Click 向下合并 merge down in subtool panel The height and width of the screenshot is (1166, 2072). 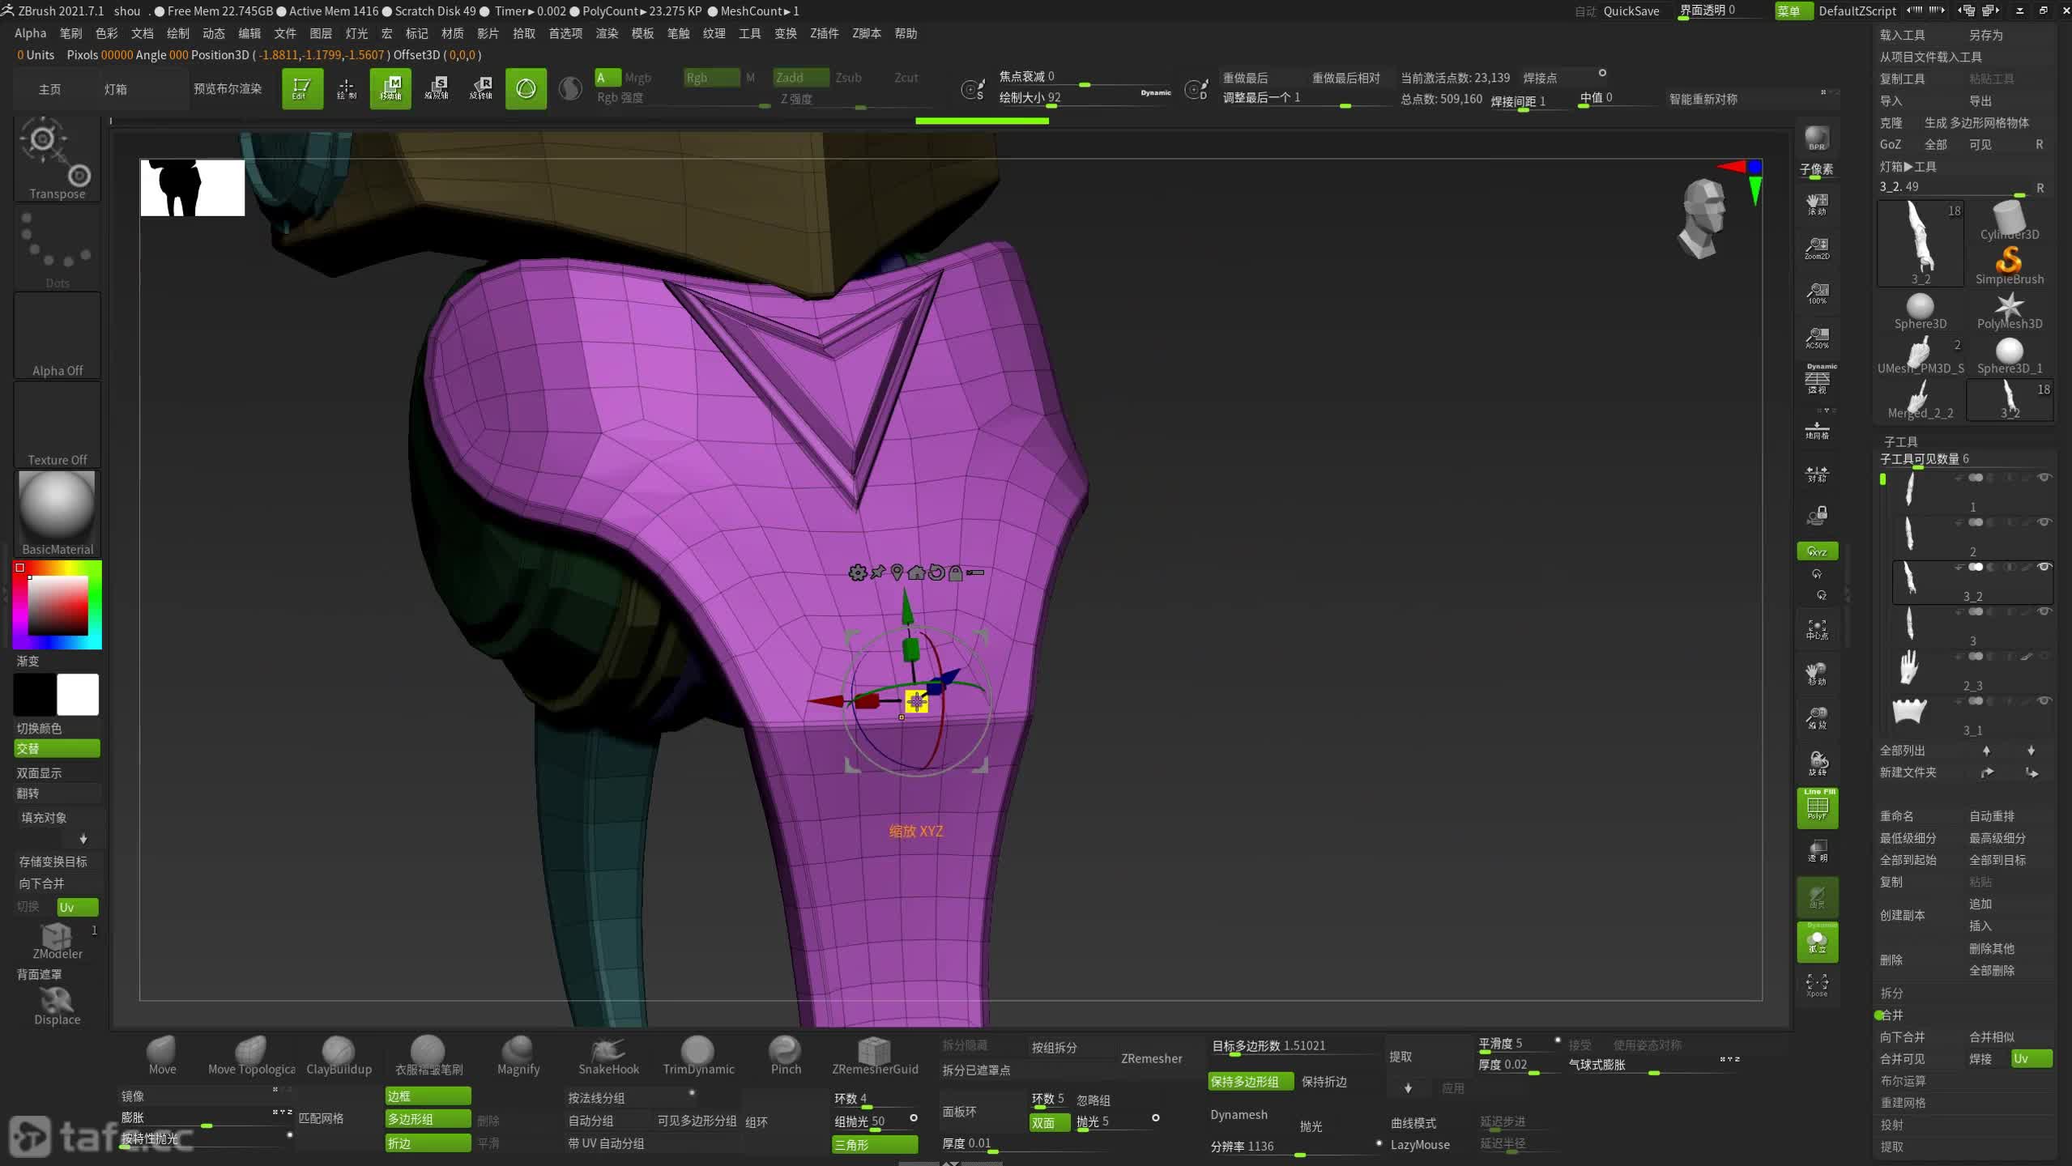tap(1902, 1036)
